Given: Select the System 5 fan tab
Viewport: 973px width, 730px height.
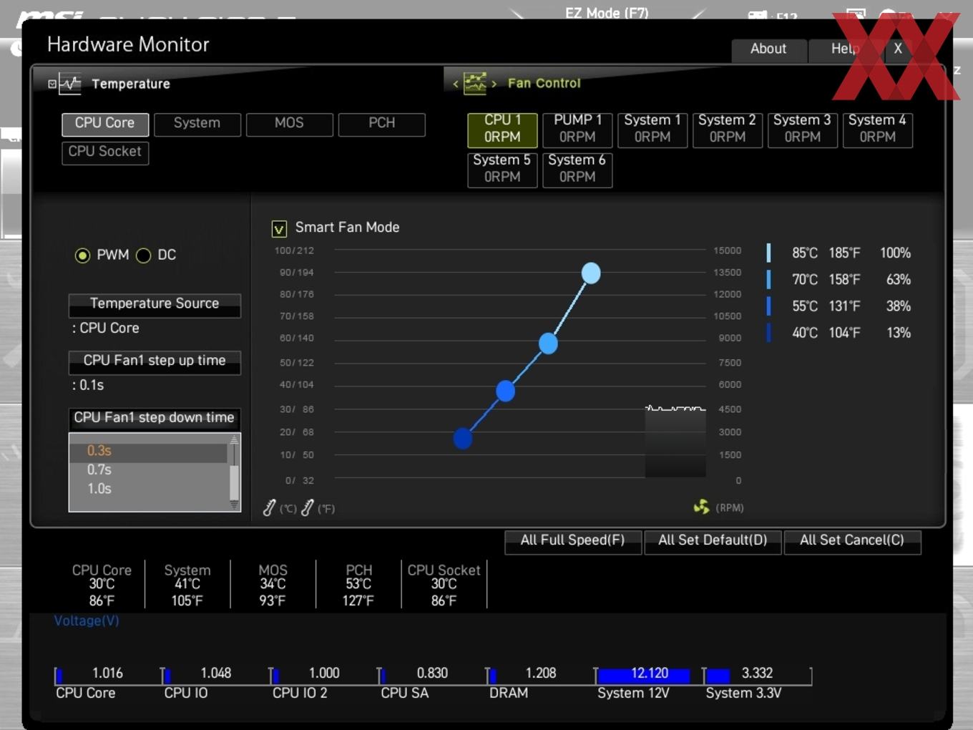Looking at the screenshot, I should pyautogui.click(x=502, y=170).
